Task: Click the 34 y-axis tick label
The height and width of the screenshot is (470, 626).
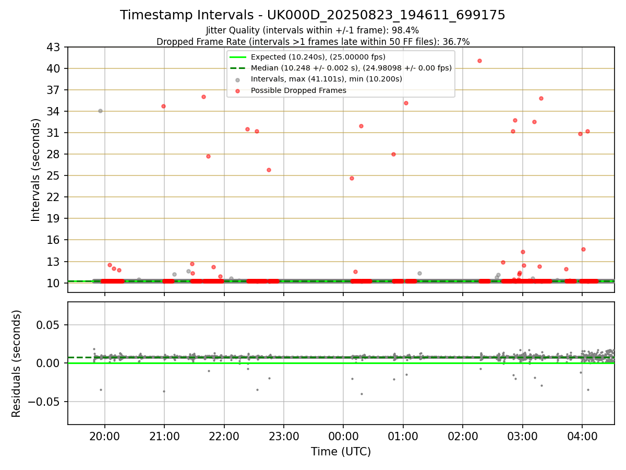Action: (x=55, y=112)
